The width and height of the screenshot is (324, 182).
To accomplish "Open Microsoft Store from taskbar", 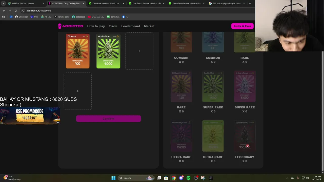I will pos(166,178).
